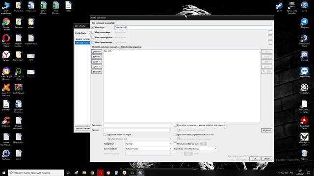Open Epic Games Launcher desktop shortcut
Image resolution: width=314 pixels, height=176 pixels.
[x=292, y=8]
